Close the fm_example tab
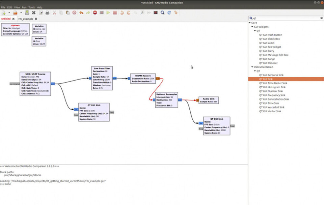The image size is (324, 205). coord(36,19)
